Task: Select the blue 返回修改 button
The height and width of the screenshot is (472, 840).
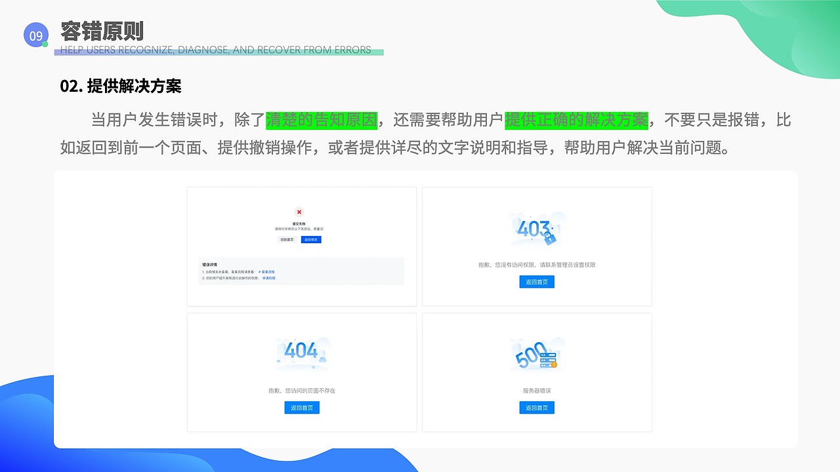Action: (x=311, y=239)
